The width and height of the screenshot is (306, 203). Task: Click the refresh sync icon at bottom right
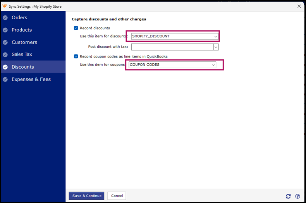pyautogui.click(x=288, y=196)
